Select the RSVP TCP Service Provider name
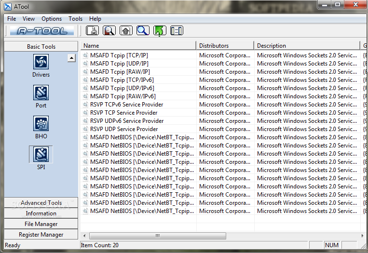This screenshot has height=253, width=368. [123, 113]
